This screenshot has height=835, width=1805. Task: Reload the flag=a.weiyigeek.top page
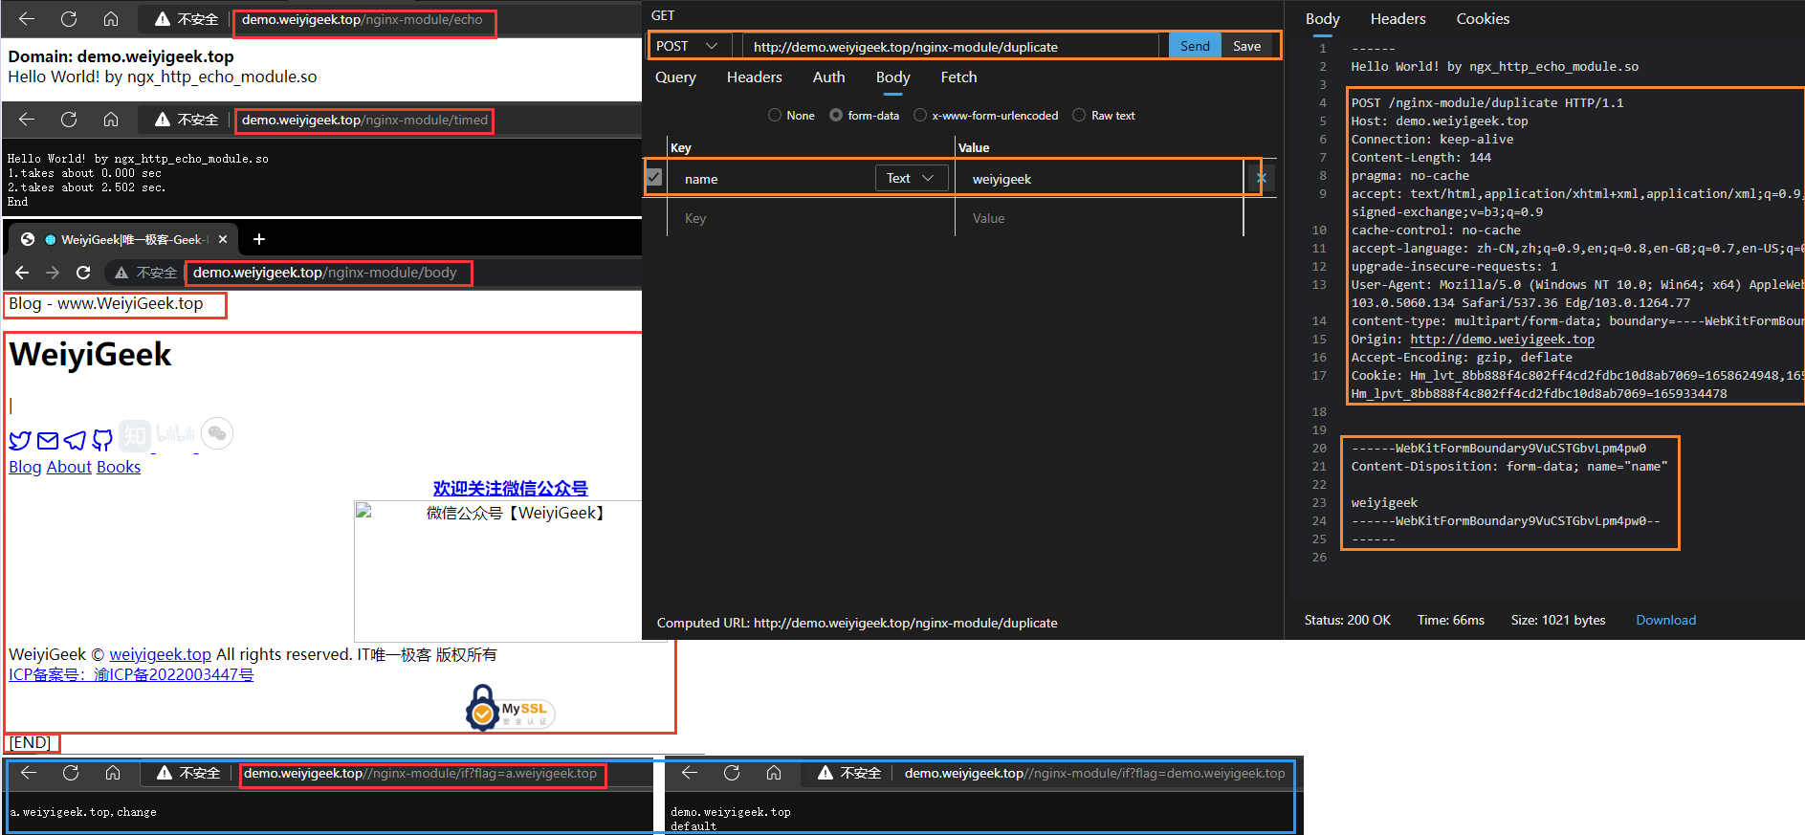(71, 773)
